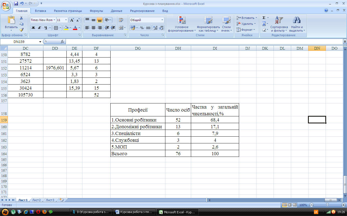Click Вставить cells button
347x216 pixels.
[247, 18]
